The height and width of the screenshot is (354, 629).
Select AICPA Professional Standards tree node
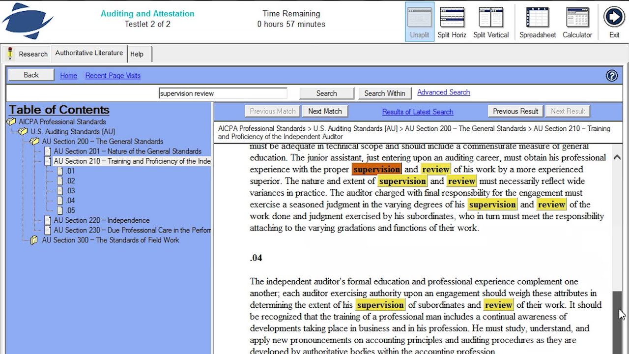click(x=62, y=121)
